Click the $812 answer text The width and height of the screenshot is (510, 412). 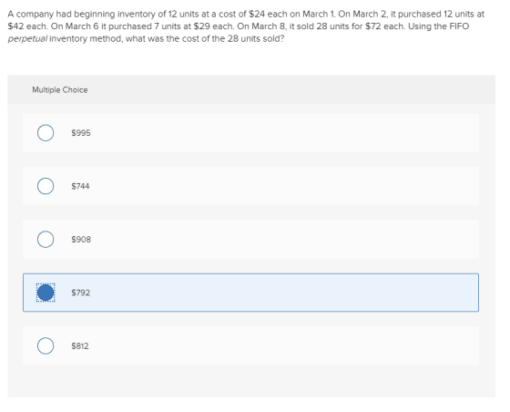click(80, 346)
